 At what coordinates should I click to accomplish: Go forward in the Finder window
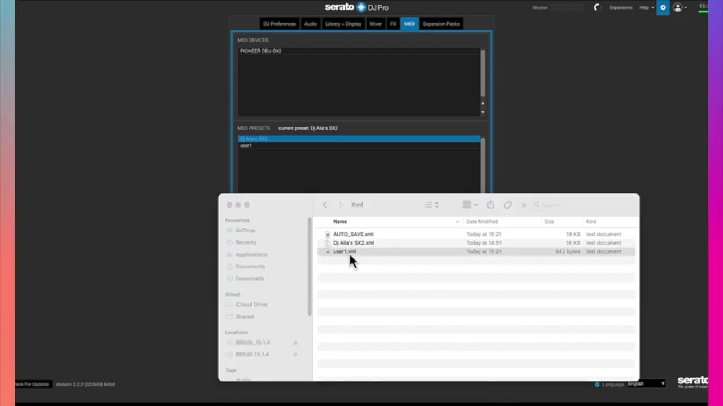[x=340, y=205]
